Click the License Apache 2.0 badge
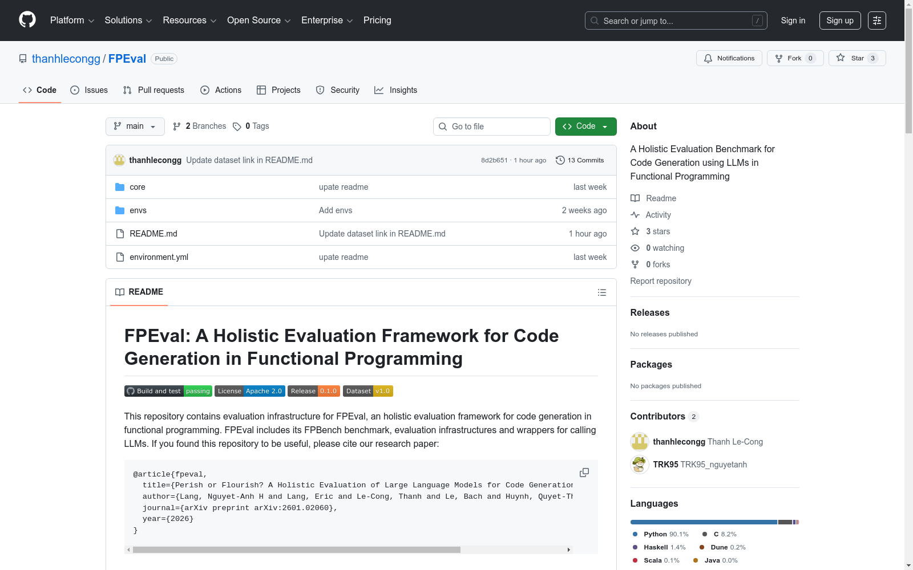The height and width of the screenshot is (570, 913). [x=250, y=391]
